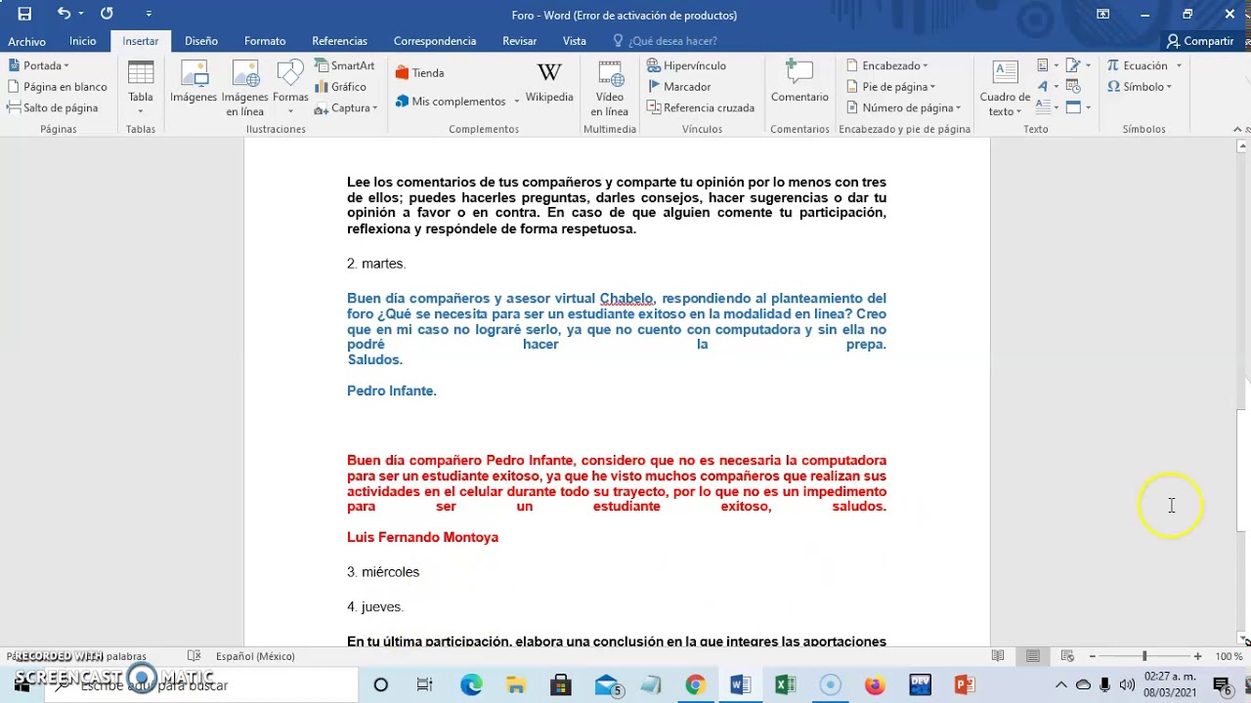Click the Repeat action icon
Image resolution: width=1251 pixels, height=703 pixels.
click(x=107, y=14)
